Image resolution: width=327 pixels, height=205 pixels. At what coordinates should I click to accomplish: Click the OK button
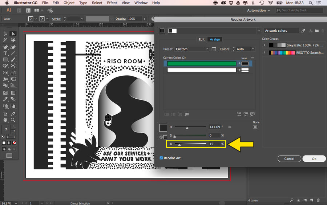314,159
